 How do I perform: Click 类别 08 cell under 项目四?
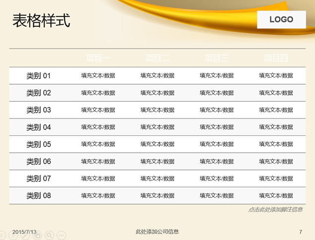point(276,195)
